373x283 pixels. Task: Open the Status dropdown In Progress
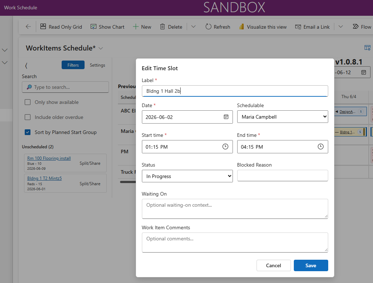click(x=187, y=176)
